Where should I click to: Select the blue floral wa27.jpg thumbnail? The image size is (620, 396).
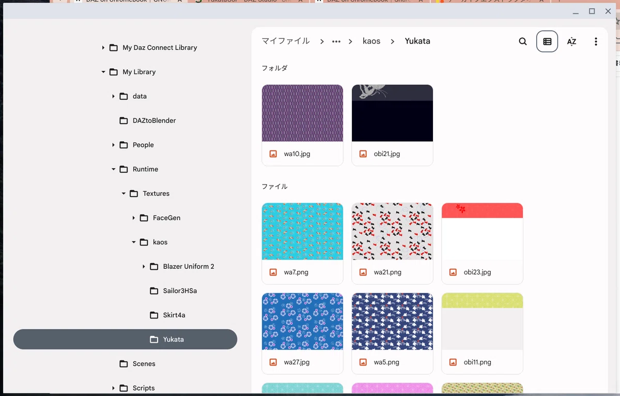tap(302, 322)
